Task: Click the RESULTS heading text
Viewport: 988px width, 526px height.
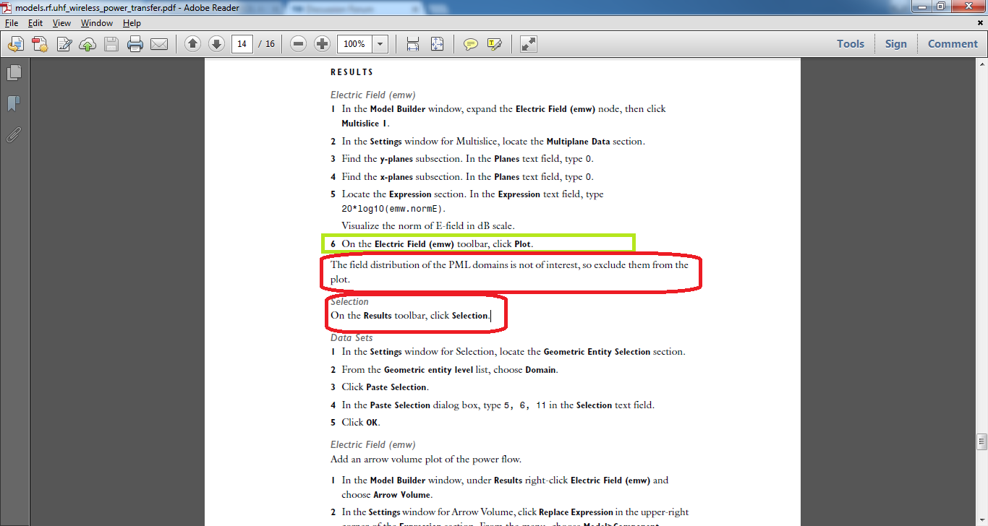Action: (x=352, y=72)
